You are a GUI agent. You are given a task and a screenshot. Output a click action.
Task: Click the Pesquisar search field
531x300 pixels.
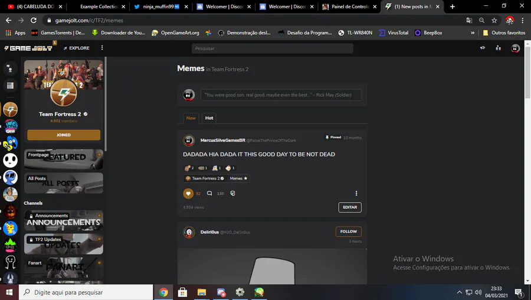272,48
